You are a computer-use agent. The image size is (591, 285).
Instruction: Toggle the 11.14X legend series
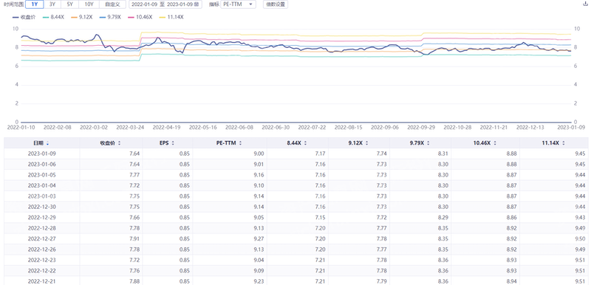point(171,17)
